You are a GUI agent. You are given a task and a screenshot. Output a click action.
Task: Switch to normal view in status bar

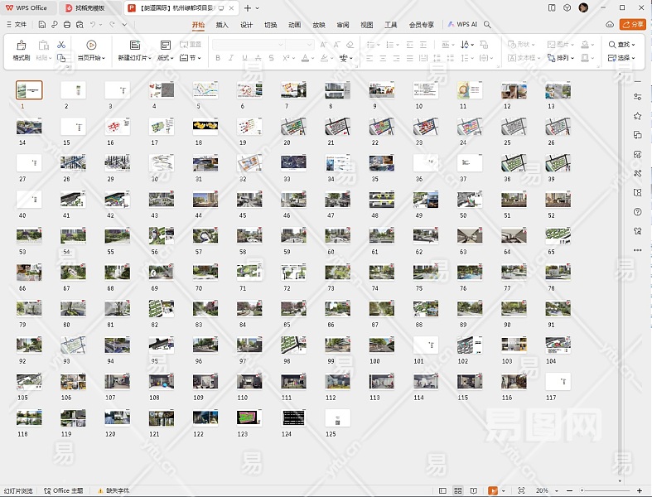pos(444,491)
